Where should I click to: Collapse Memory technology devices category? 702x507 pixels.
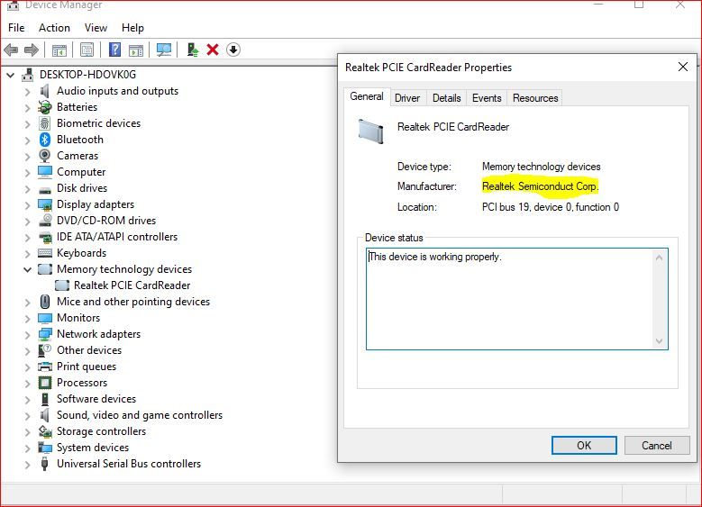27,269
